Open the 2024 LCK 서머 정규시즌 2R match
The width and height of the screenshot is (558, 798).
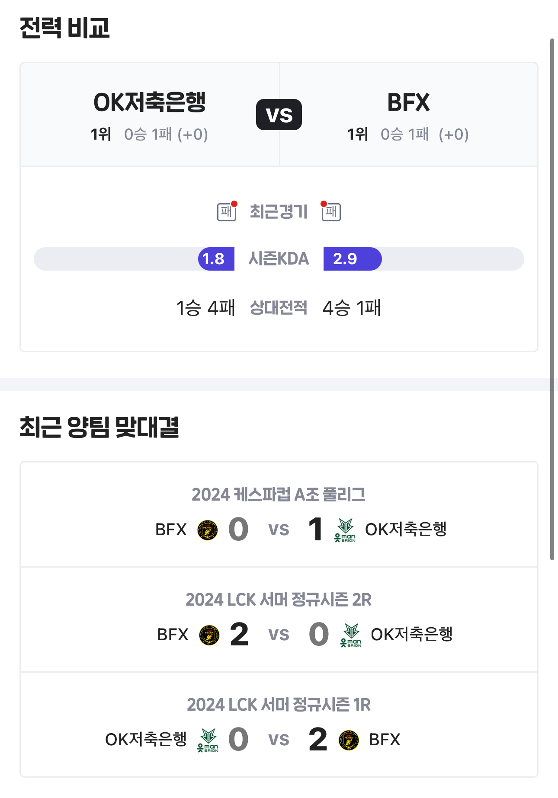pos(279,600)
